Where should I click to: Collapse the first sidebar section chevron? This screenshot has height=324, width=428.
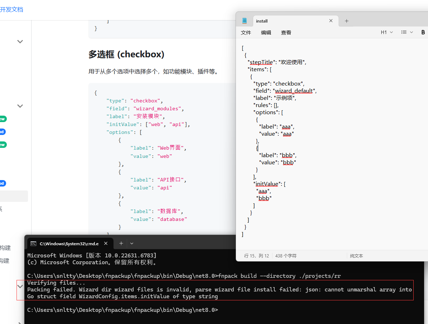(x=20, y=42)
